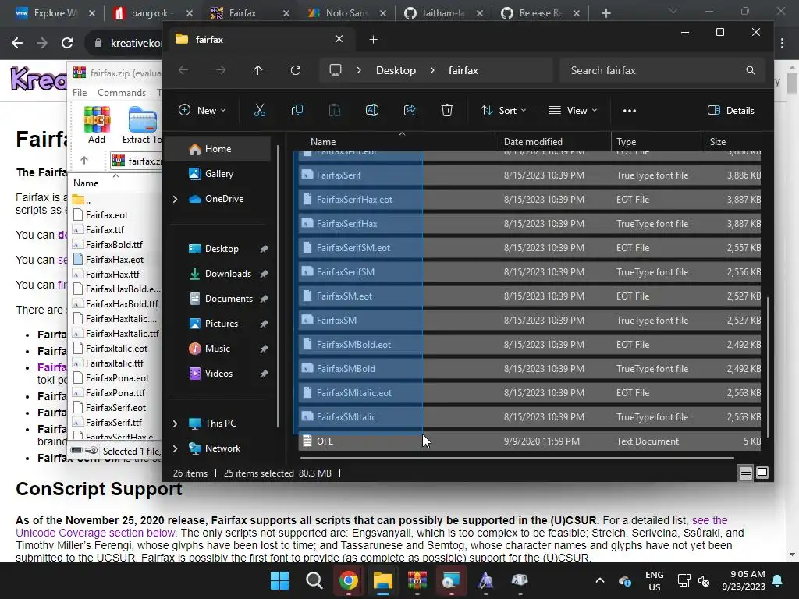The width and height of the screenshot is (799, 599).
Task: Open Downloads in the navigation pane
Action: click(228, 274)
